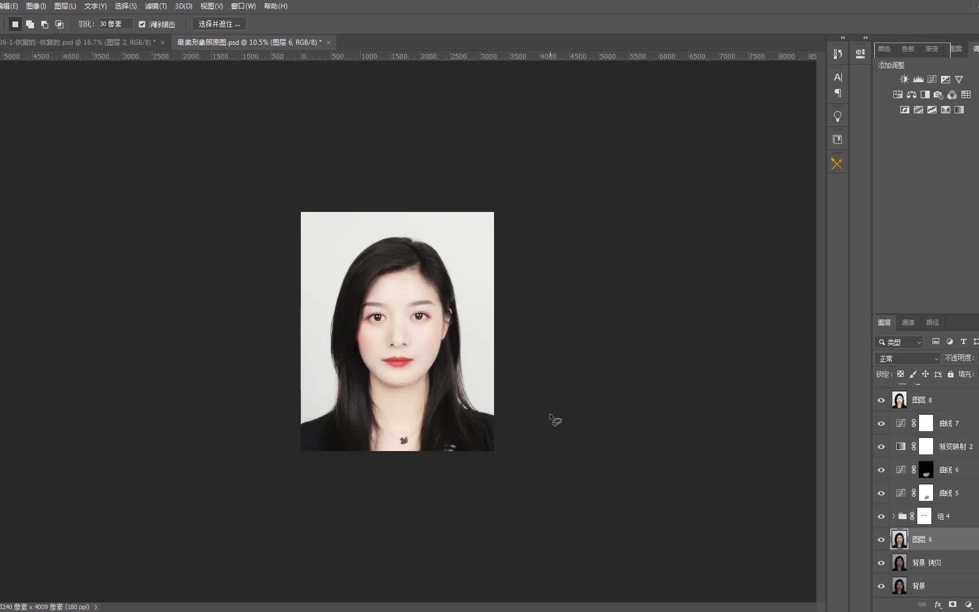
Task: Add a Selective Color adjustment
Action: coord(945,110)
